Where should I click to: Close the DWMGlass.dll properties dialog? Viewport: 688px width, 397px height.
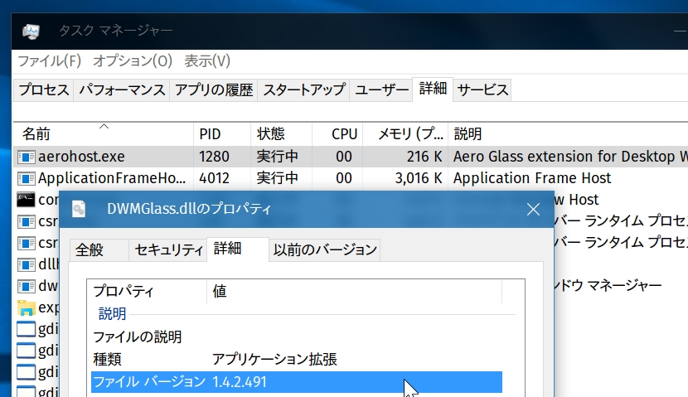(x=533, y=209)
